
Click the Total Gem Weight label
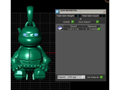[65, 16]
